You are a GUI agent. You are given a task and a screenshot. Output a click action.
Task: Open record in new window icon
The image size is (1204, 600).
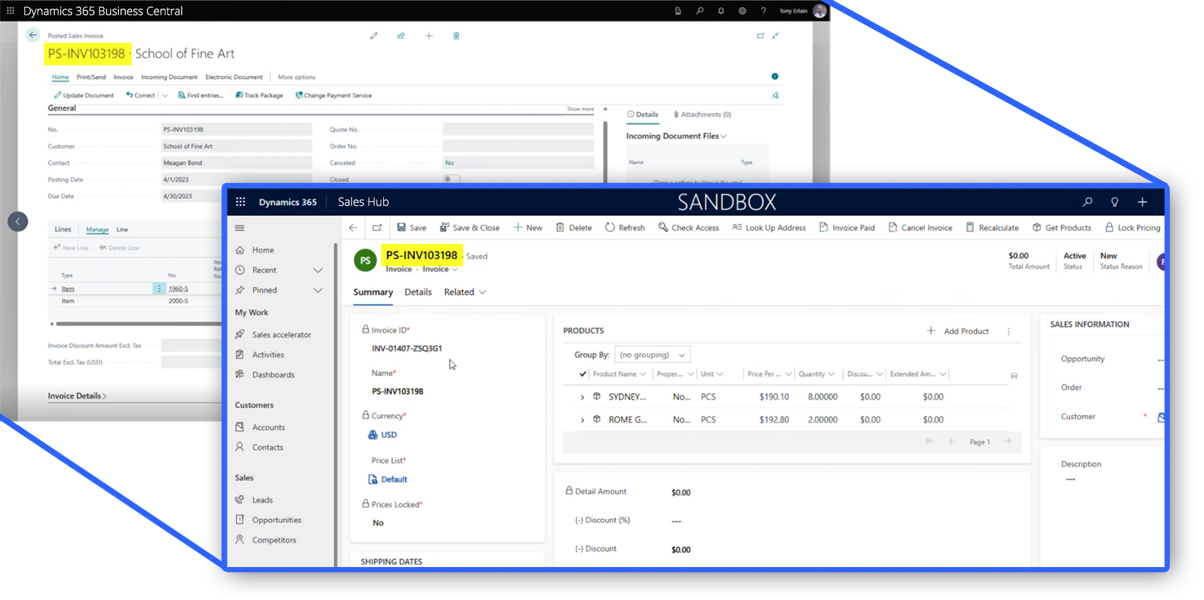pyautogui.click(x=377, y=228)
